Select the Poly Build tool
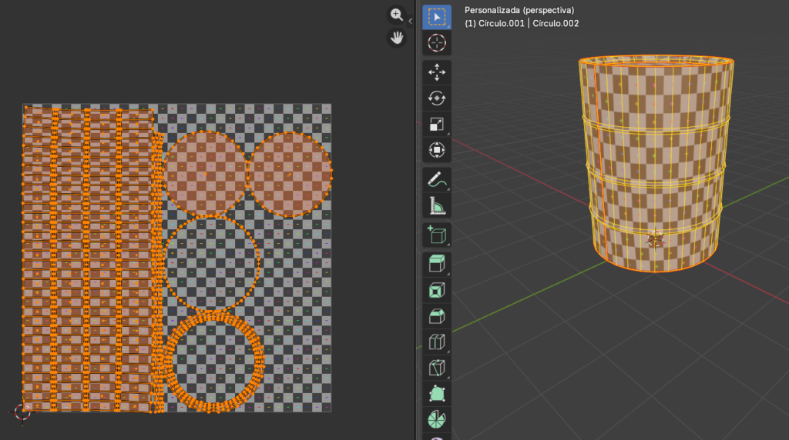 (437, 394)
